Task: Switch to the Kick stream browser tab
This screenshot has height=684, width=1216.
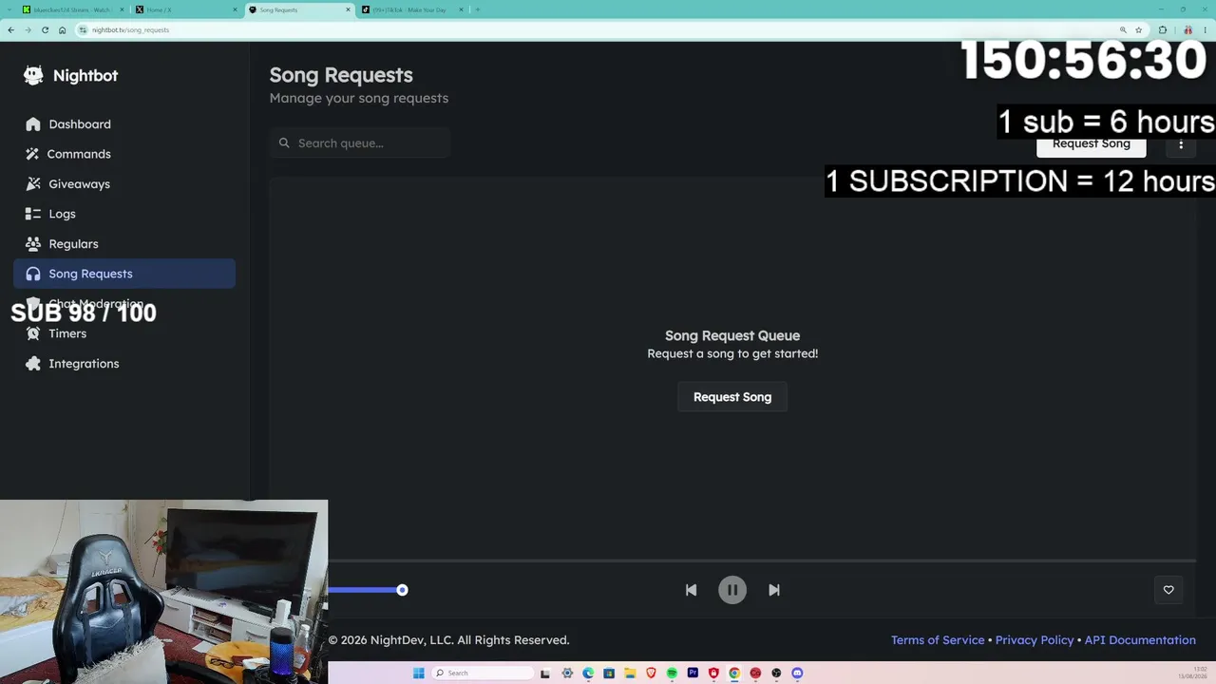Action: point(72,9)
